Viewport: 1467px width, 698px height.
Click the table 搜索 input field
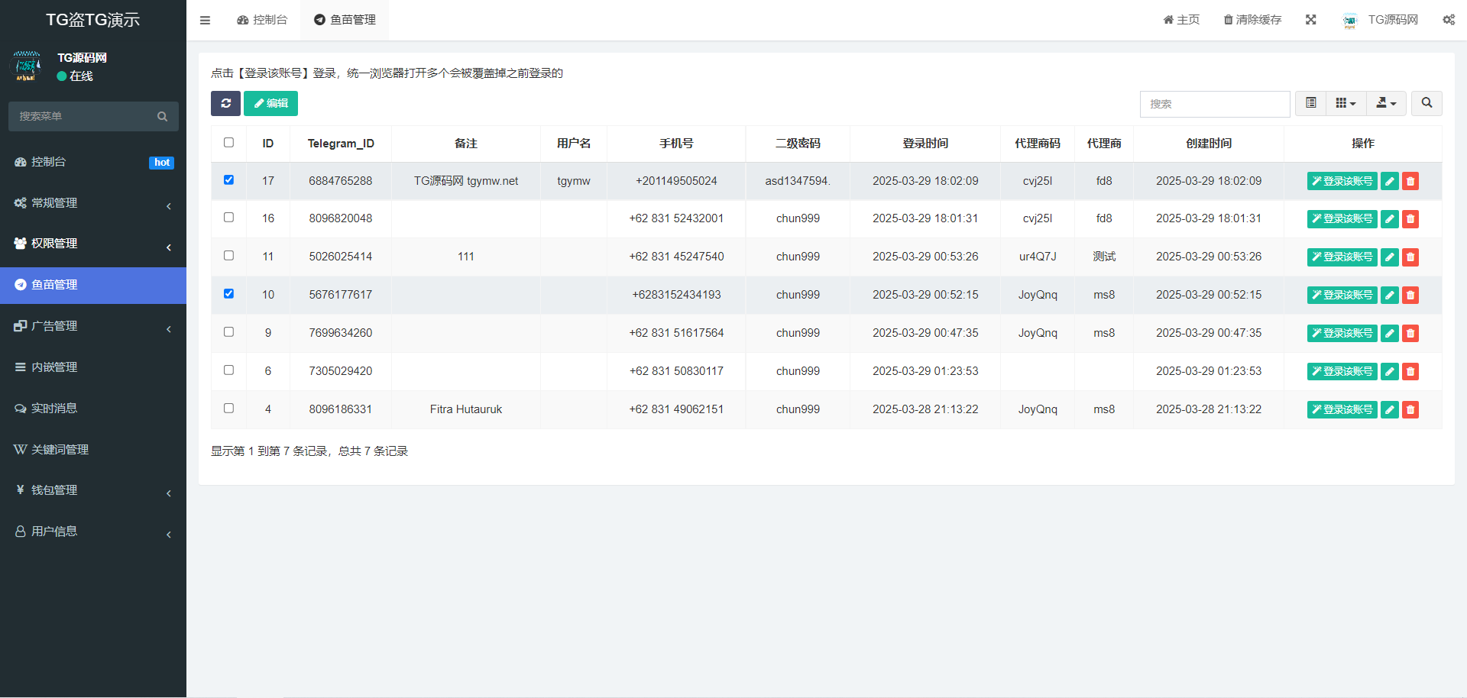1214,104
